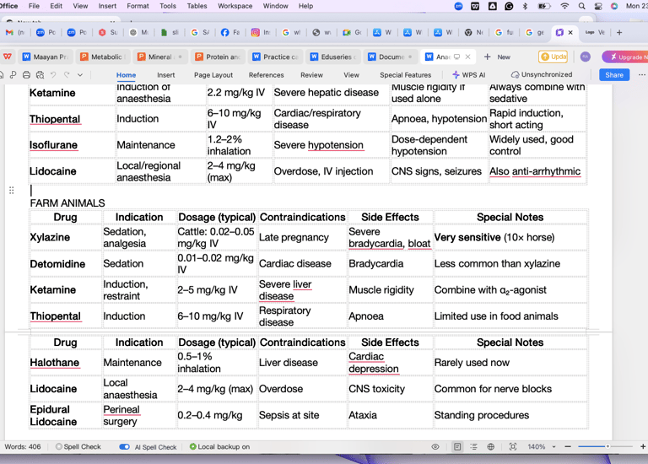
Task: Open the Tables menu in menu bar
Action: point(197,6)
